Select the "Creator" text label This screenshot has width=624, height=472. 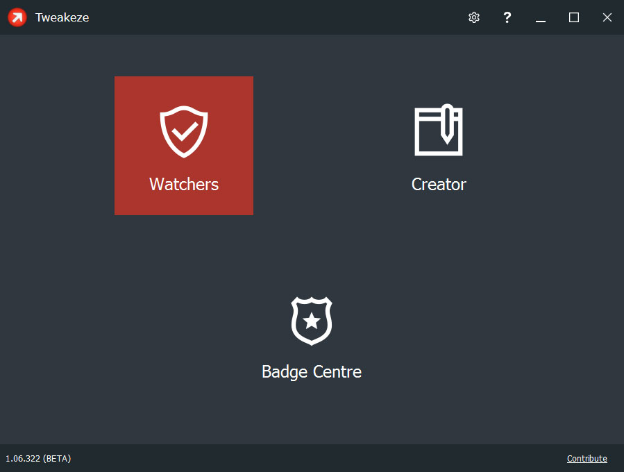pyautogui.click(x=439, y=185)
